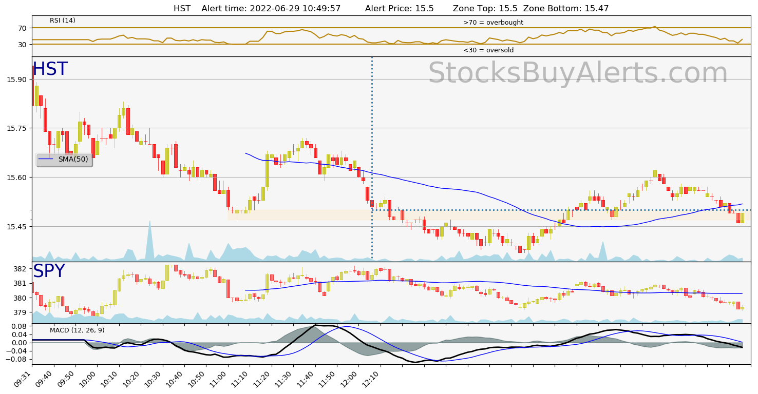Click the RSI (14) label
Image resolution: width=758 pixels, height=394 pixels.
pyautogui.click(x=63, y=21)
